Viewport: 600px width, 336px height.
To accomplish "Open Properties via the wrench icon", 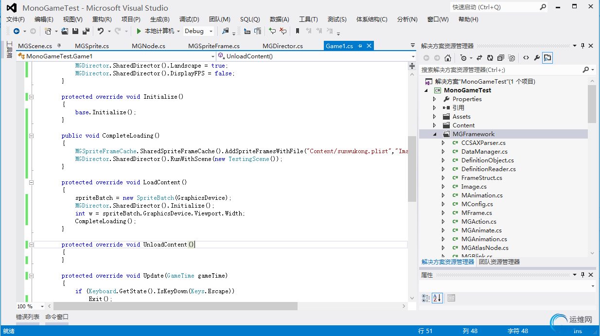I will coord(537,58).
